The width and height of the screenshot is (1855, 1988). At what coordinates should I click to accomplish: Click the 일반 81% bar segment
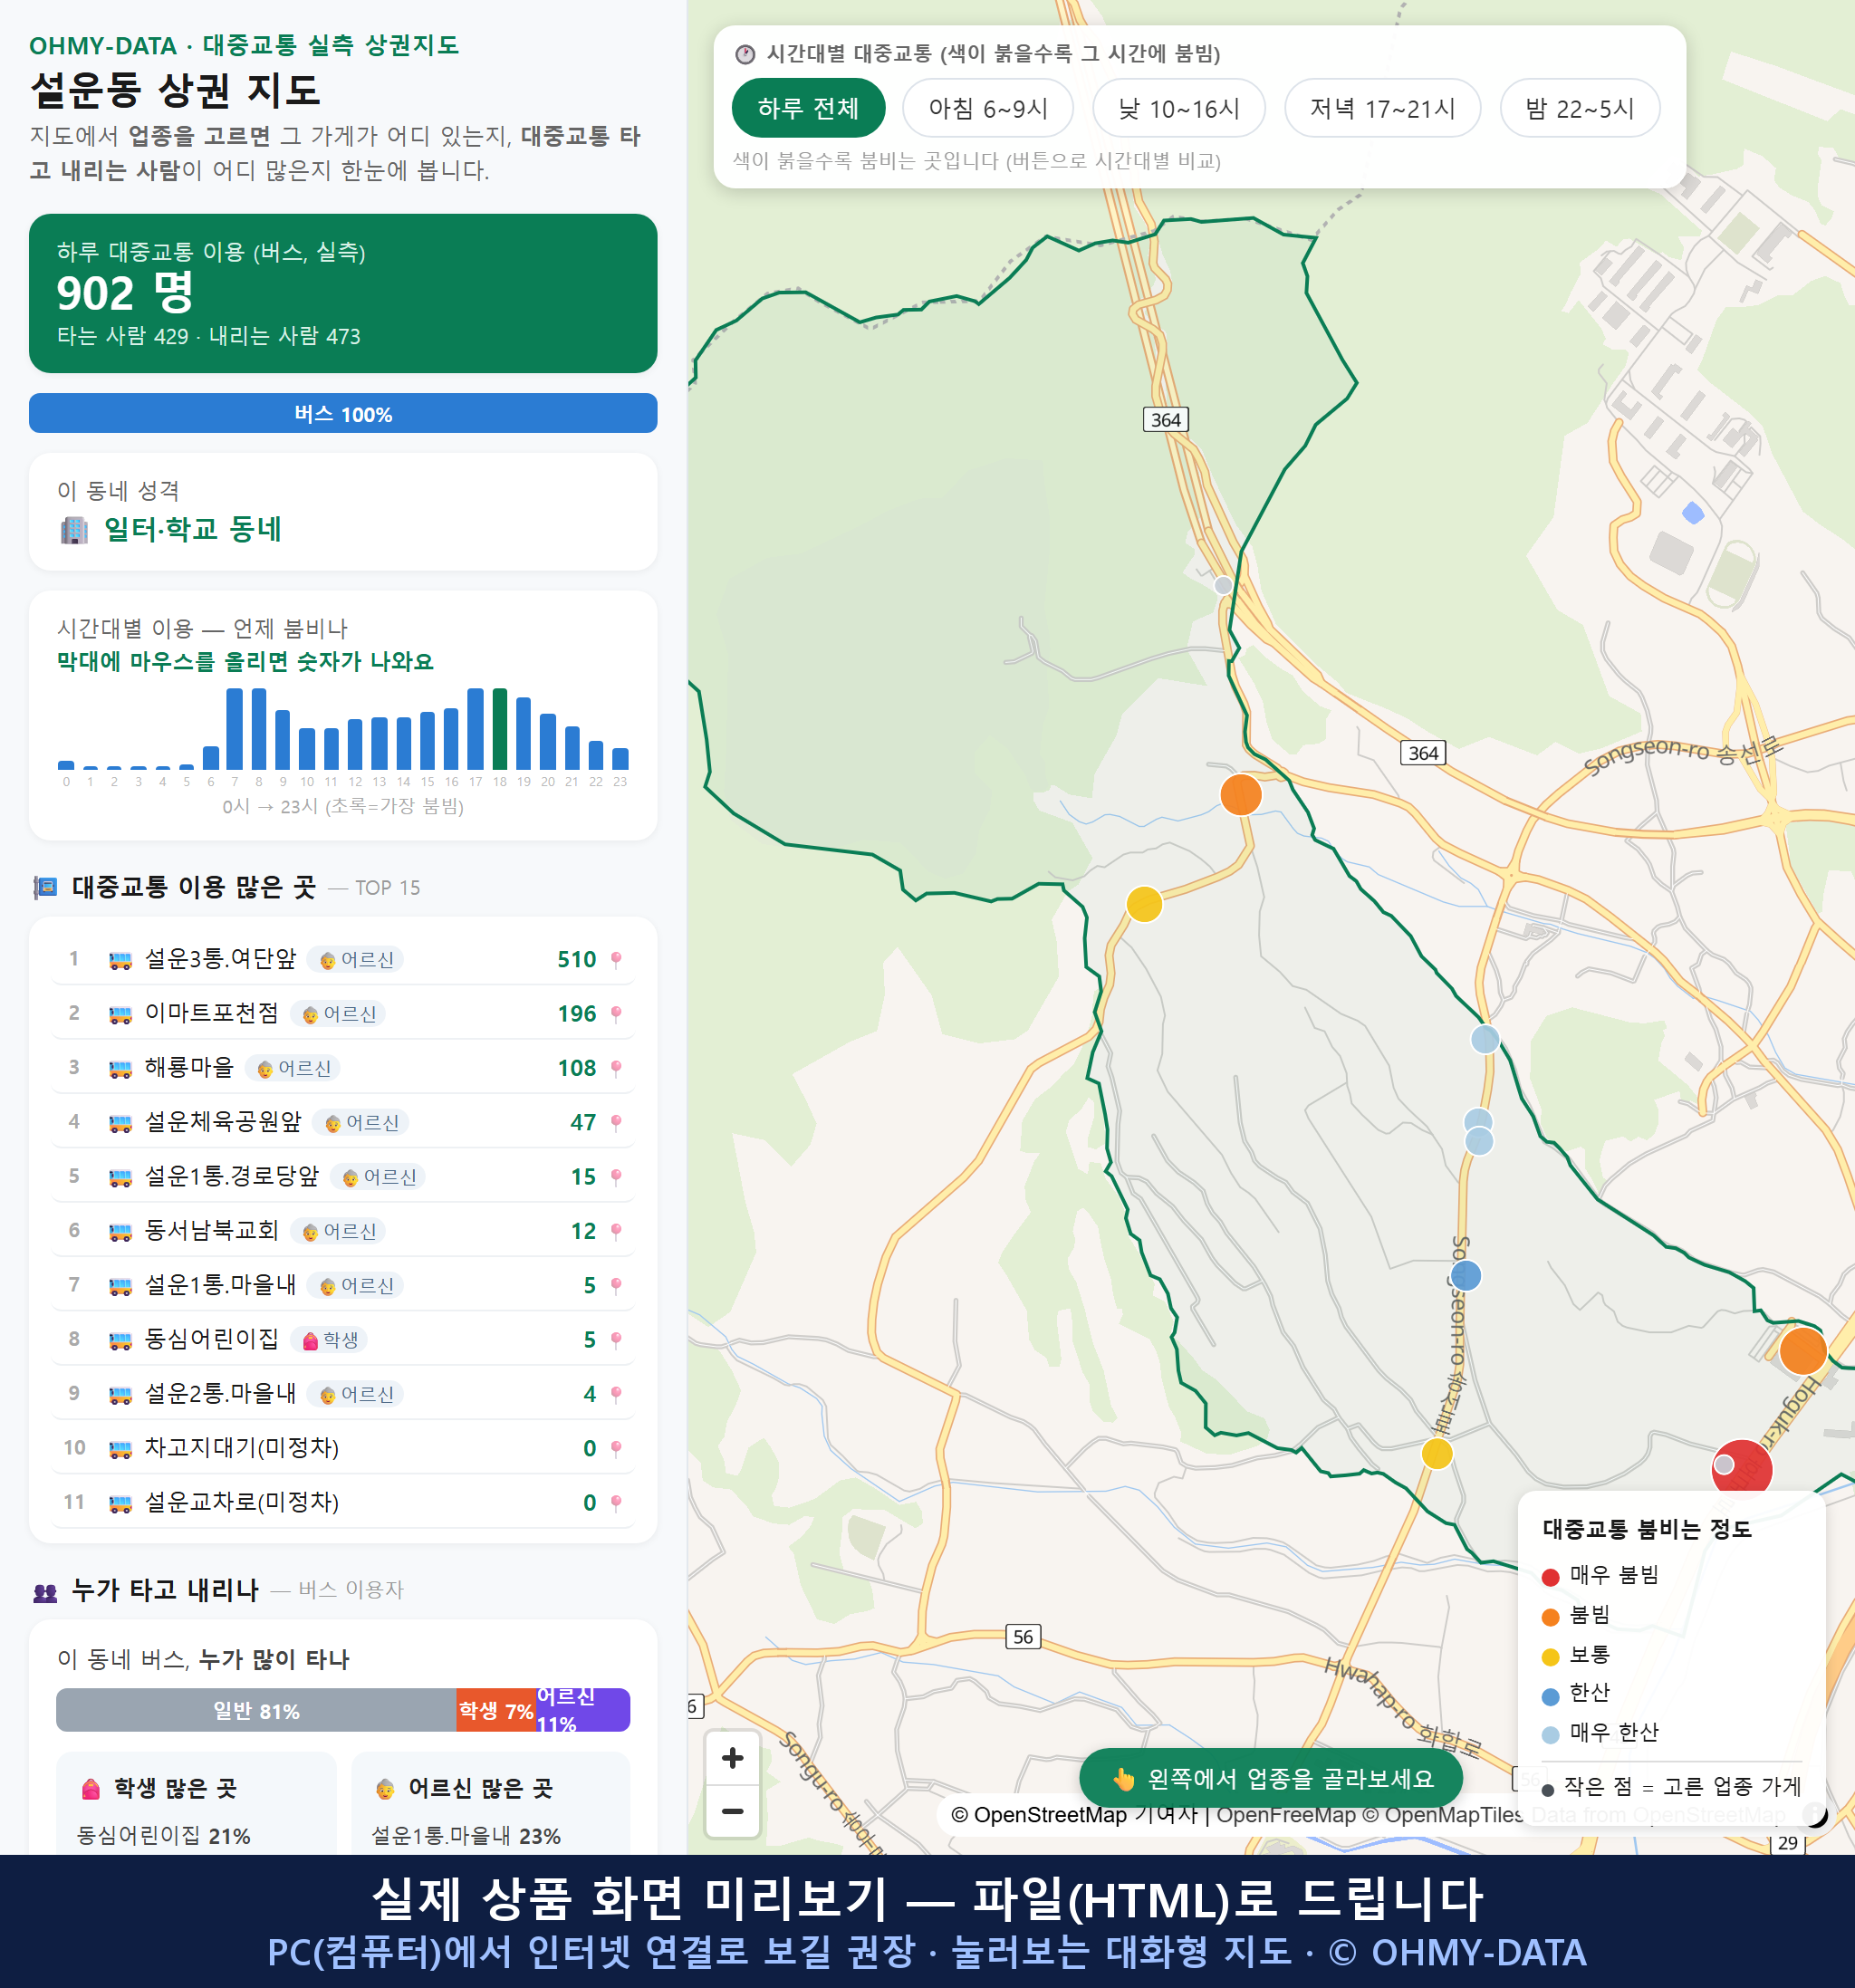[256, 1710]
